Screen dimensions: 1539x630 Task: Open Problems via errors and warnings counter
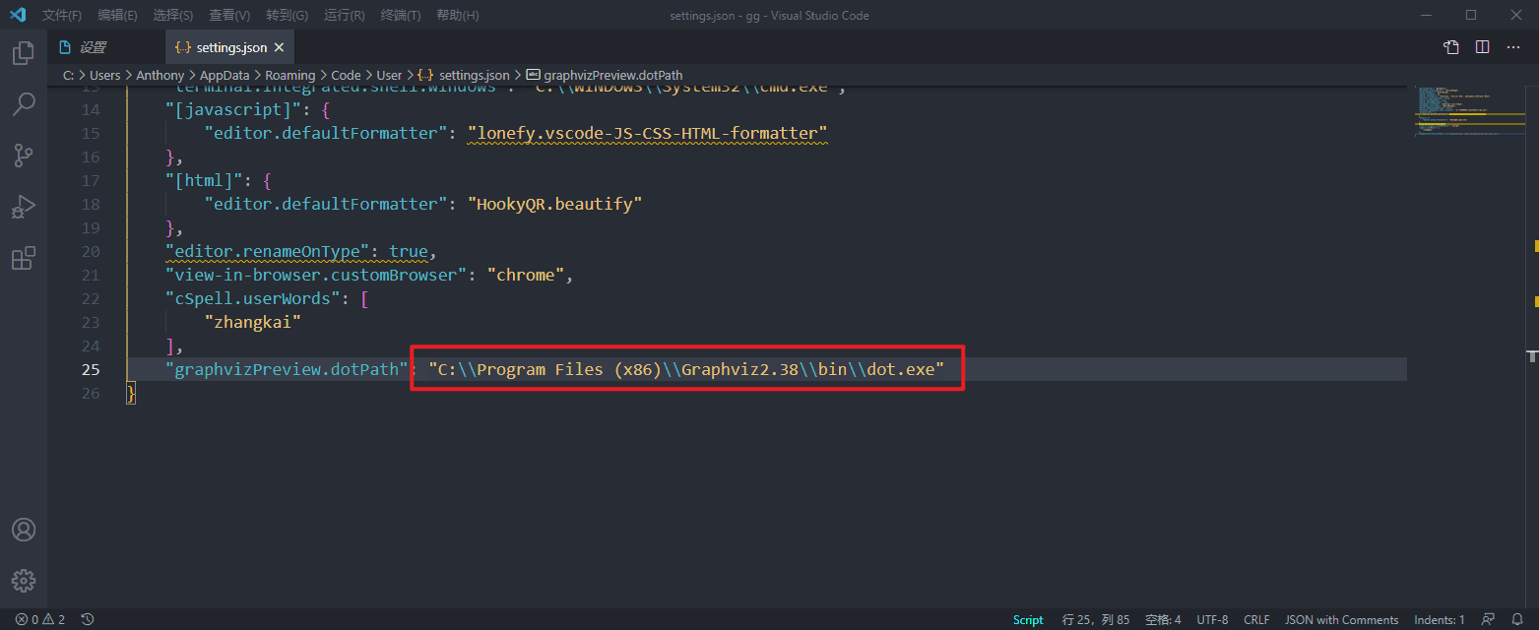40,620
